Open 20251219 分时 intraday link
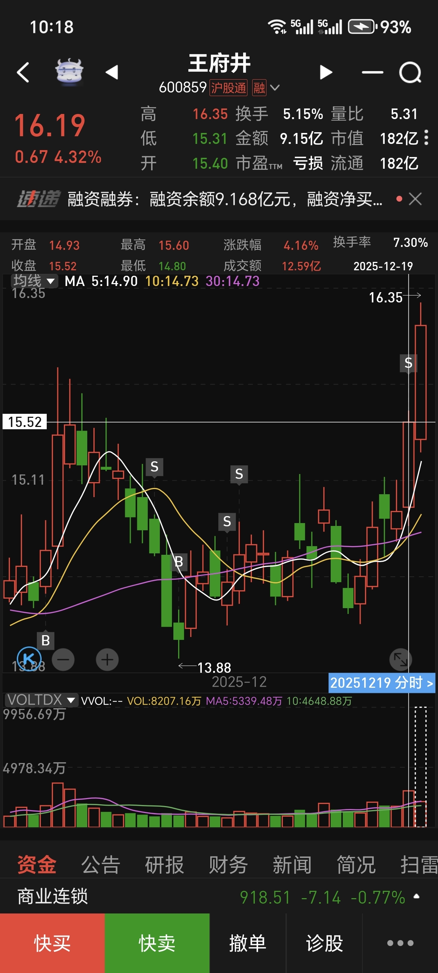 [382, 683]
